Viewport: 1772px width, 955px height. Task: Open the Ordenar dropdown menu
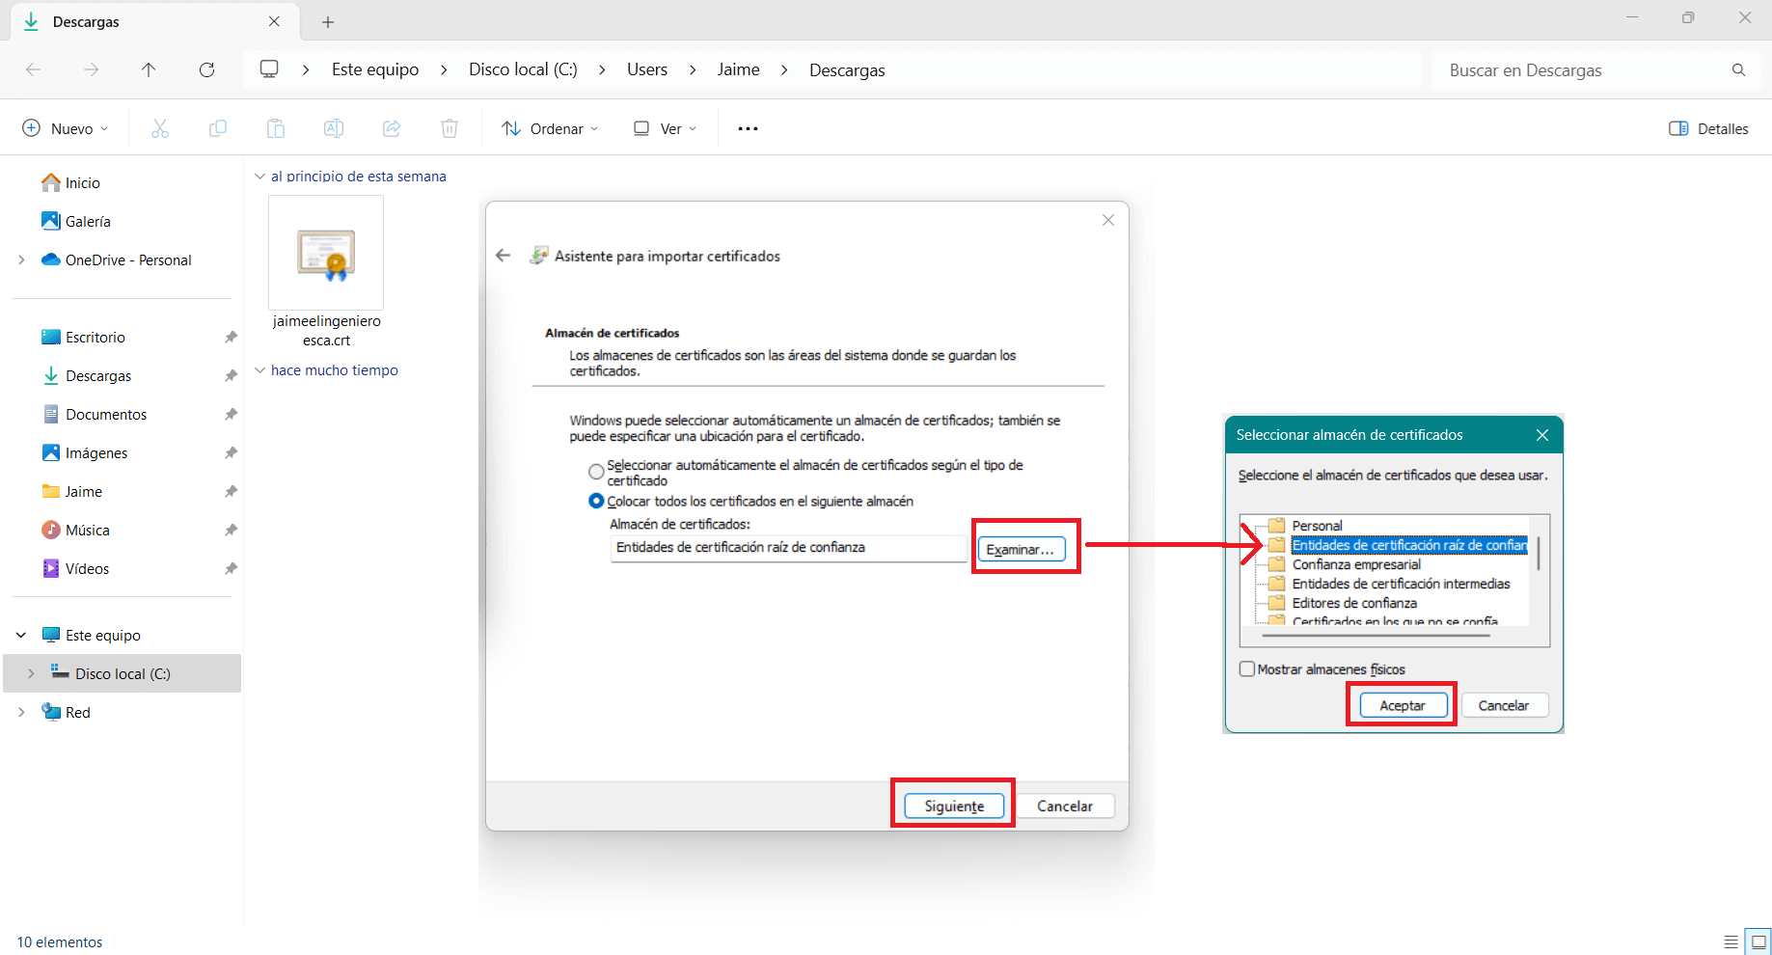click(551, 128)
